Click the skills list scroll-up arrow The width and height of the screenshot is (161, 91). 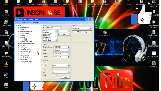pyautogui.click(x=56, y=31)
